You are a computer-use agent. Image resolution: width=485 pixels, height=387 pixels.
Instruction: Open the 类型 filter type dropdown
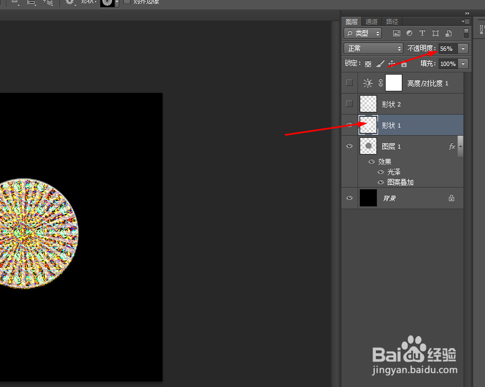(x=362, y=33)
